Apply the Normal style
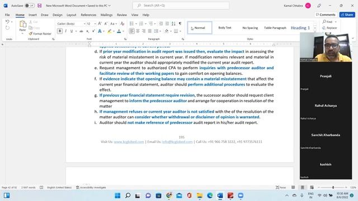Image resolution: width=358 pixels, height=201 pixels. [200, 28]
